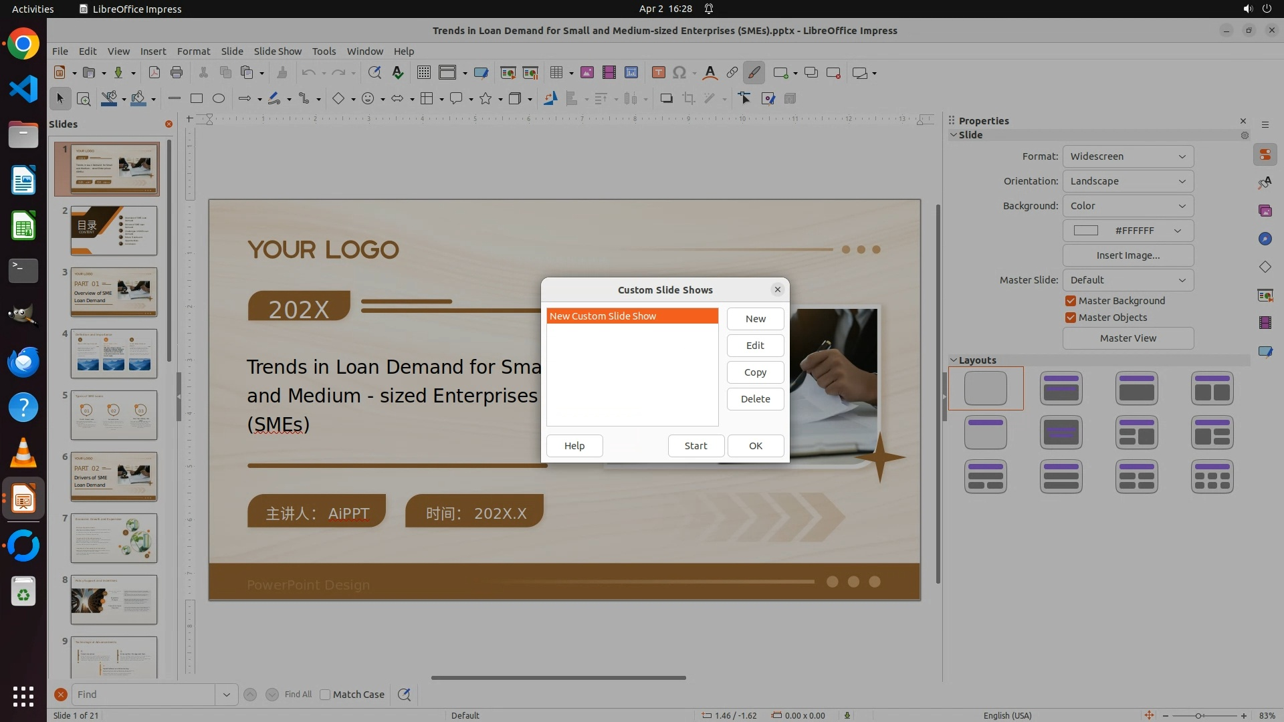Viewport: 1284px width, 722px height.
Task: Click Start in Custom Slide Shows dialog
Action: tap(695, 446)
